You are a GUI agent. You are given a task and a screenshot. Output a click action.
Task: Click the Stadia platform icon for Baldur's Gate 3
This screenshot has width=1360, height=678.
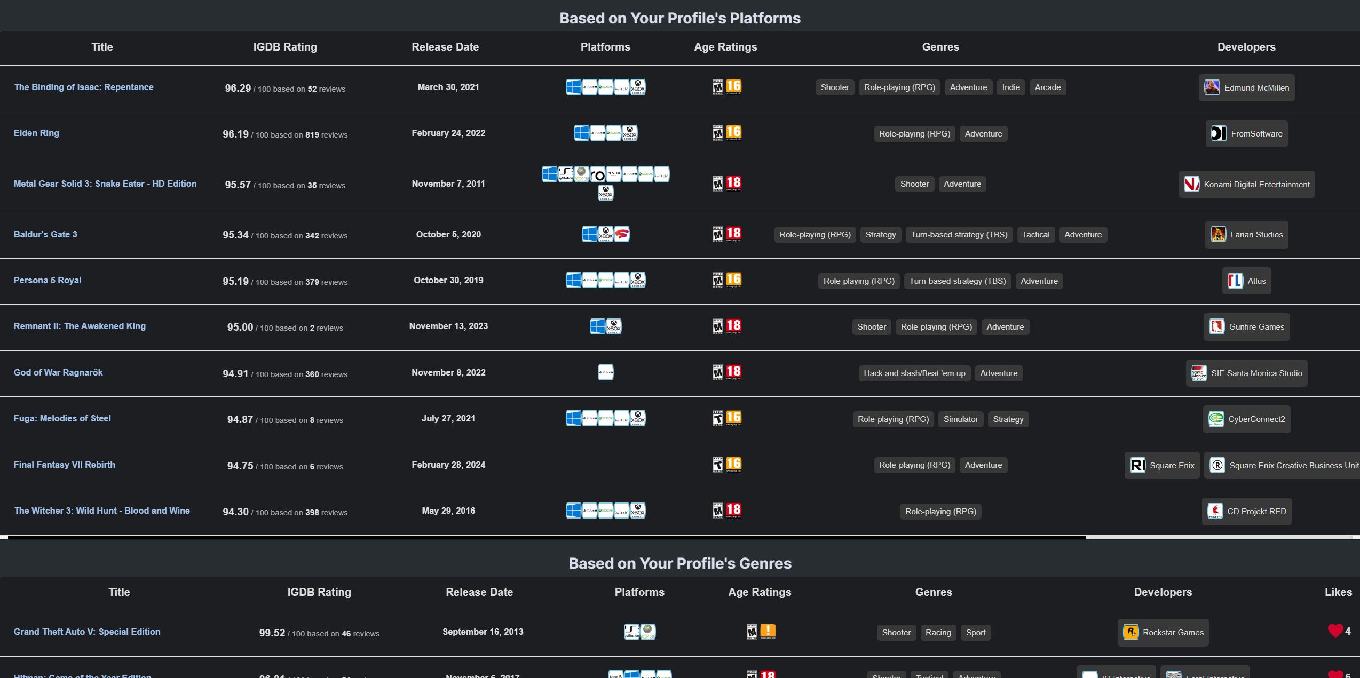point(622,234)
